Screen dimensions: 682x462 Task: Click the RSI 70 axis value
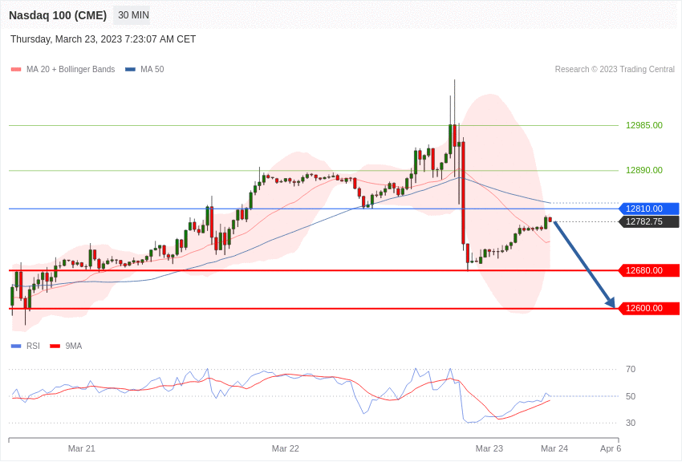(x=631, y=370)
